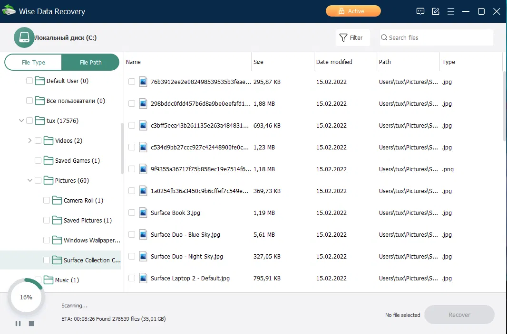
Task: Click the Saved Games folder icon
Action: pos(49,160)
